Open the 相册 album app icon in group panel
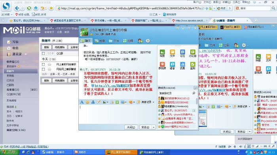Screen dimensions: 277x155 [x=162, y=53]
